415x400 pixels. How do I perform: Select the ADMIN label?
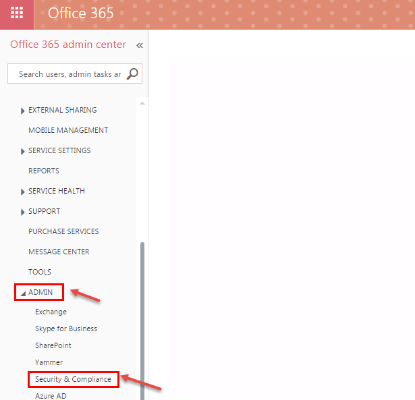pyautogui.click(x=40, y=292)
